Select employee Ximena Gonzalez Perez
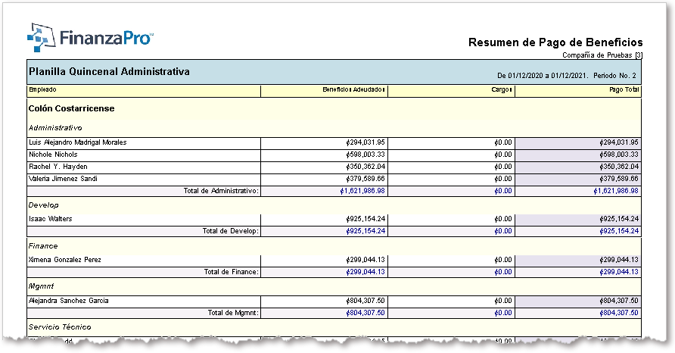675x353 pixels. 64,260
